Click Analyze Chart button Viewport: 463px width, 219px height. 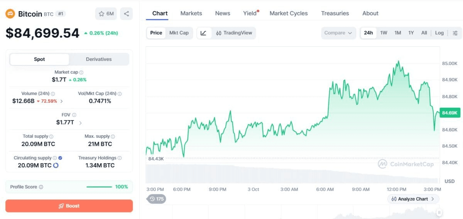[413, 199]
